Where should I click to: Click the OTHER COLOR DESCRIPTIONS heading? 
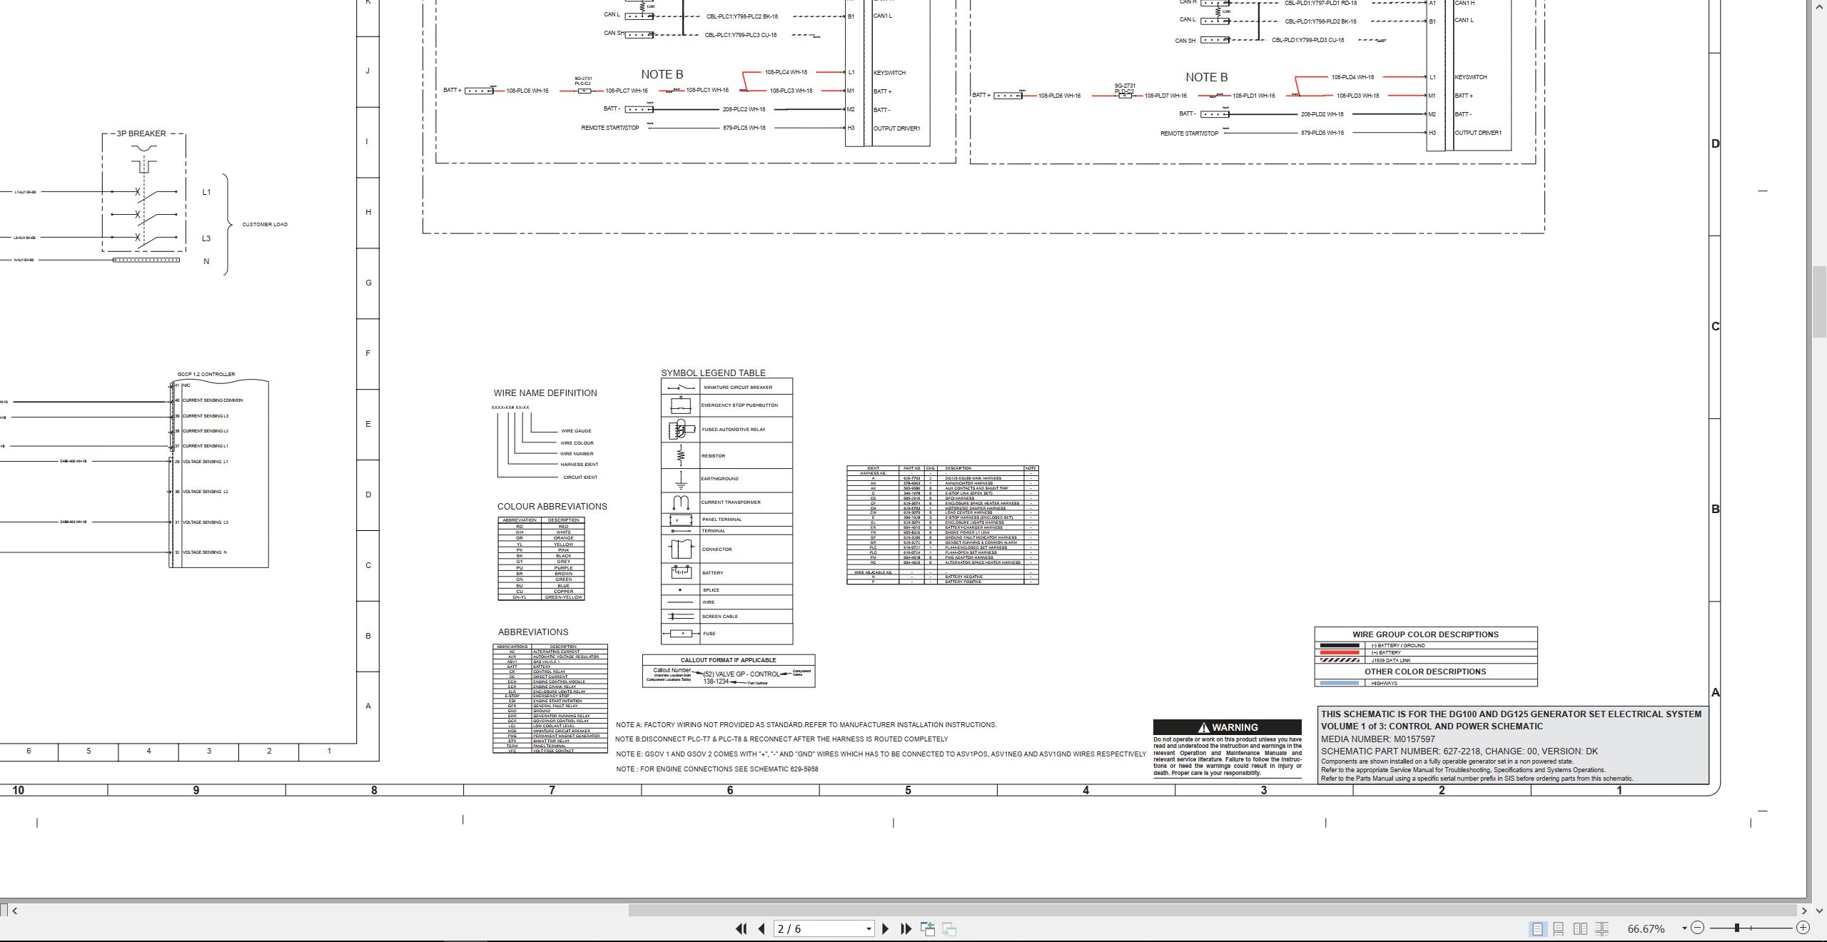(x=1425, y=672)
